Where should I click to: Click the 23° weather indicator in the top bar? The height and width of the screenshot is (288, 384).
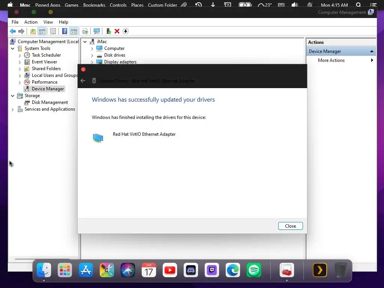pyautogui.click(x=265, y=5)
